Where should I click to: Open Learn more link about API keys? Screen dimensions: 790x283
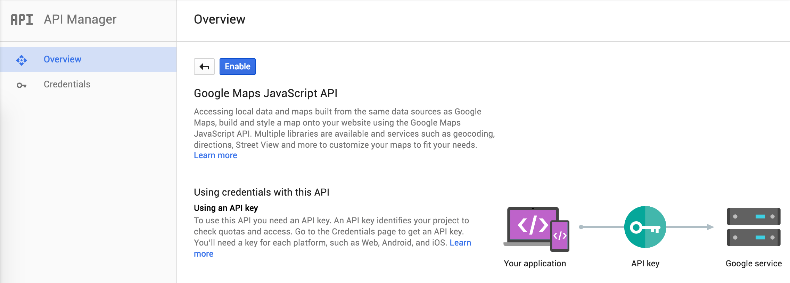tap(460, 243)
